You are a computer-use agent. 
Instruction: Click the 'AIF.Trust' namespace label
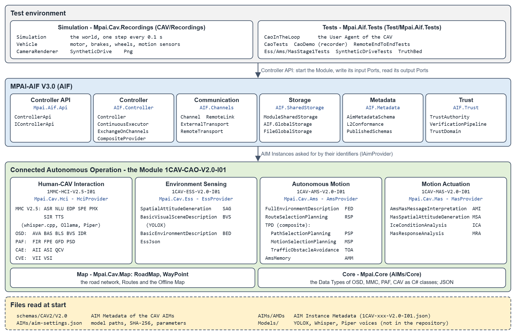point(466,108)
